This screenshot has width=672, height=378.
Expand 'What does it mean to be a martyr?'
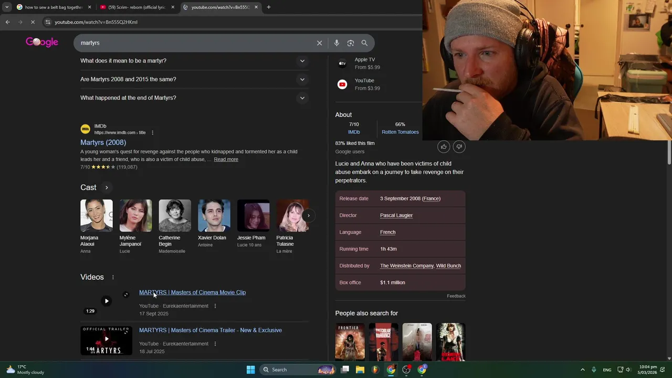[x=194, y=61]
